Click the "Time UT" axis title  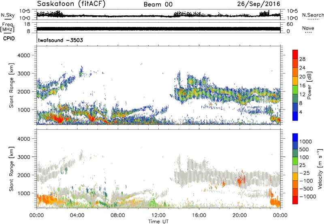(158, 222)
